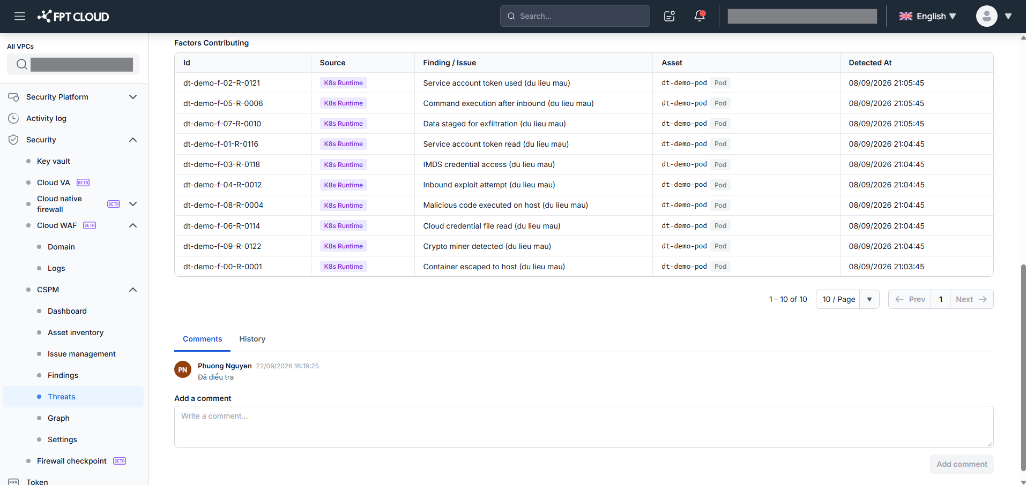Click the Asset column header
The width and height of the screenshot is (1026, 485).
click(672, 63)
